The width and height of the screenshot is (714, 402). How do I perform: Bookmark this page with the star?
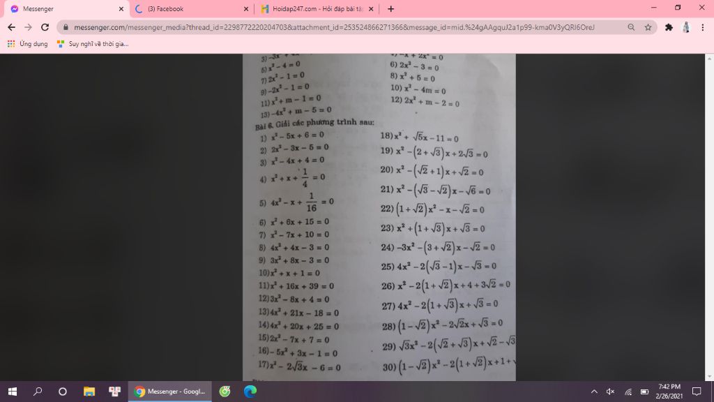[x=648, y=27]
